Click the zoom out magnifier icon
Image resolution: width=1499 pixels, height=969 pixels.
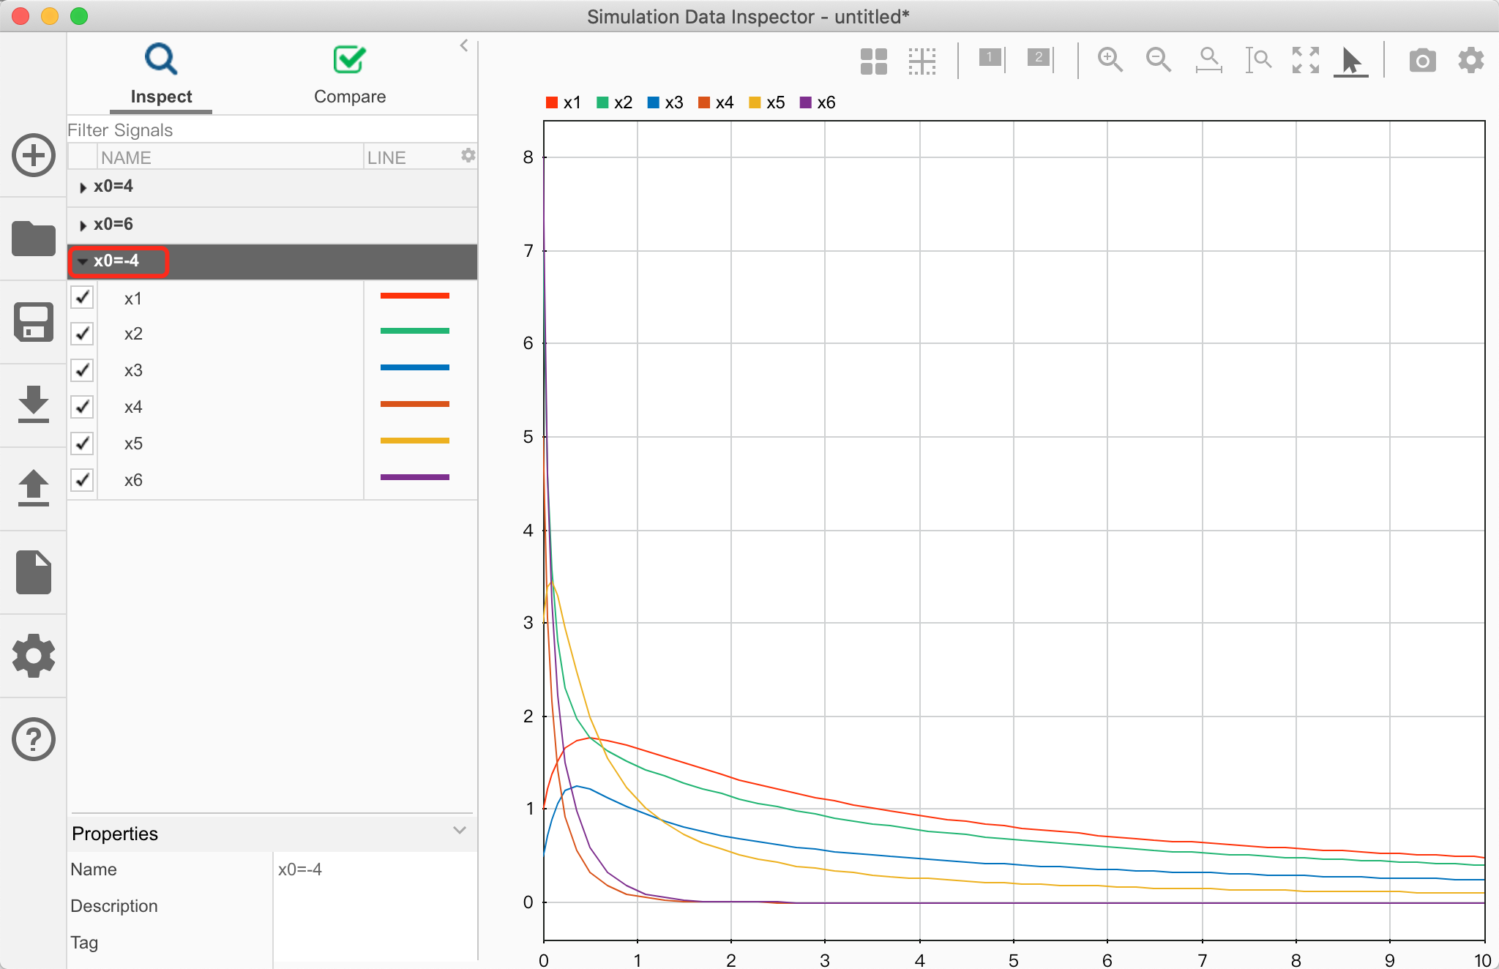coord(1158,60)
